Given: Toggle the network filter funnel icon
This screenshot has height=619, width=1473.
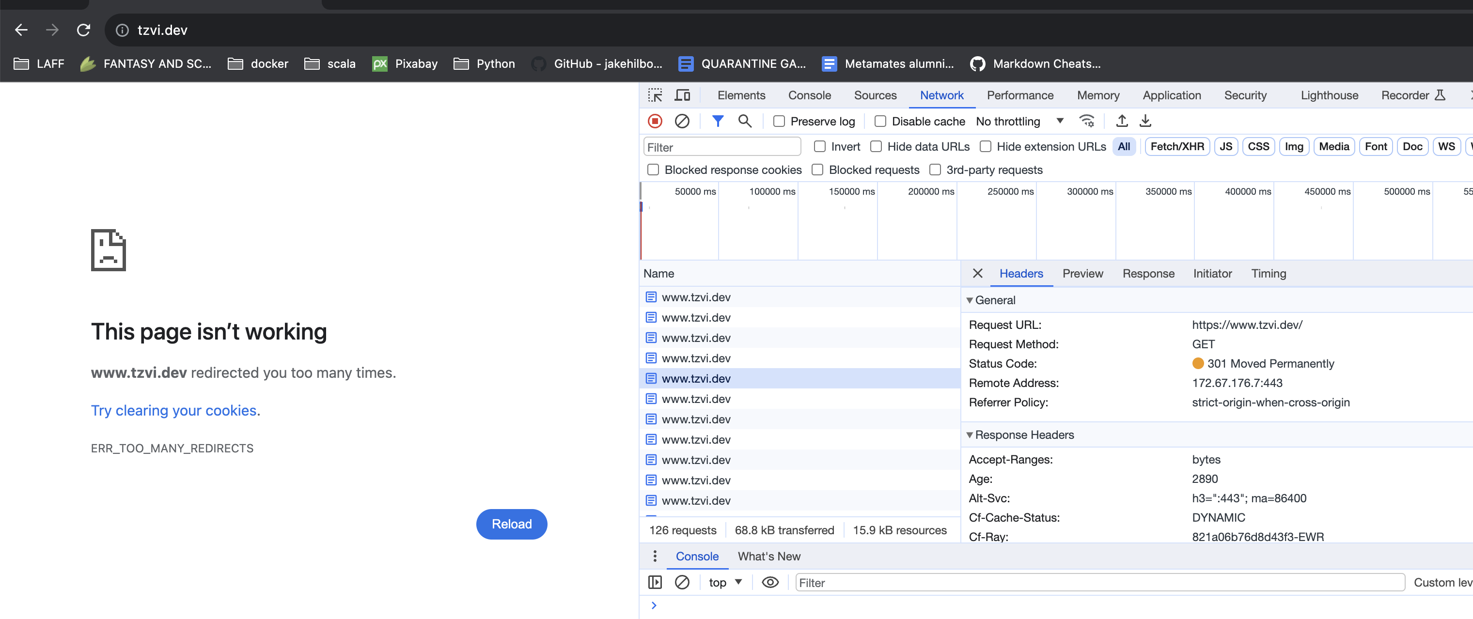Looking at the screenshot, I should [x=718, y=121].
